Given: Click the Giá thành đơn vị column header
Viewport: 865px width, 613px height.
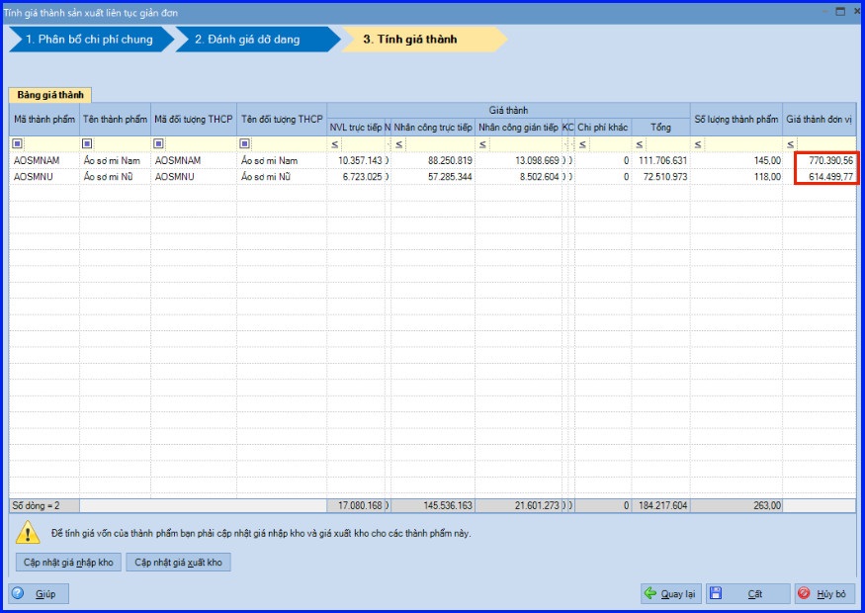Looking at the screenshot, I should (820, 120).
